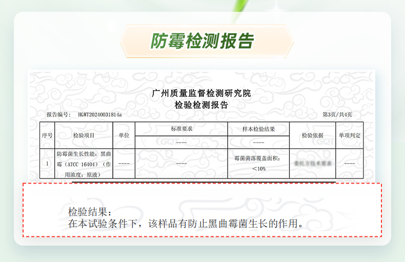This screenshot has width=405, height=262.
Task: Select the 样本检验结果 column header
Action: click(258, 129)
